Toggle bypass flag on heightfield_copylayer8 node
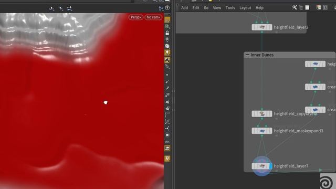 254,114
